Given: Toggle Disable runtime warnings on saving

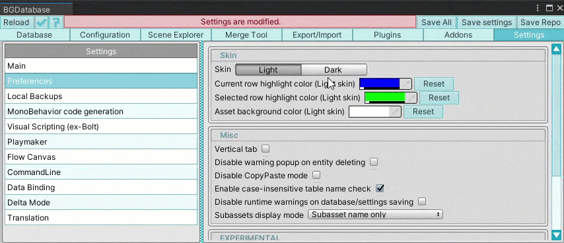Looking at the screenshot, I should (422, 201).
